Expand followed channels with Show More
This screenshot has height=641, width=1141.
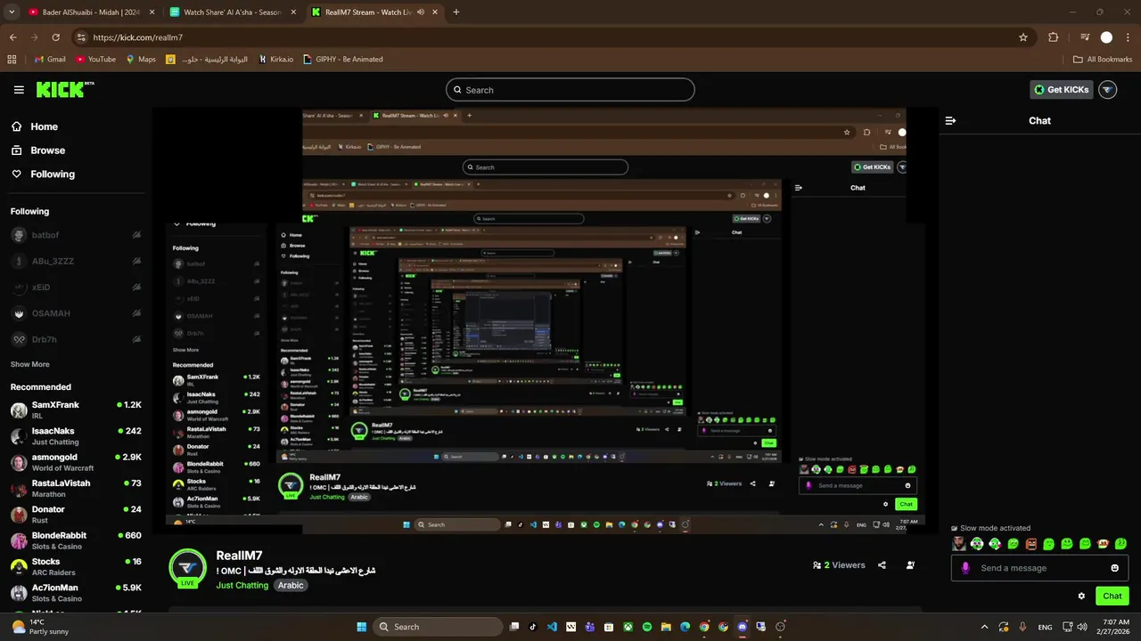pyautogui.click(x=29, y=364)
